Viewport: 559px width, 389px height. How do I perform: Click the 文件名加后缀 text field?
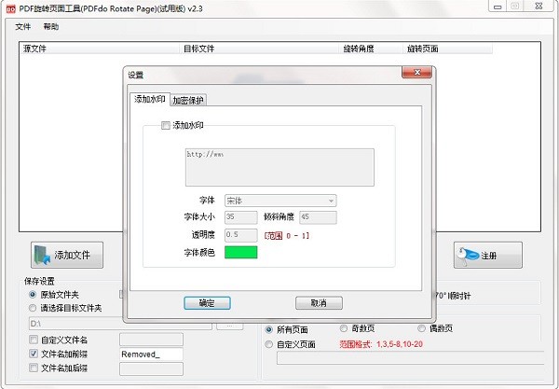(x=151, y=369)
